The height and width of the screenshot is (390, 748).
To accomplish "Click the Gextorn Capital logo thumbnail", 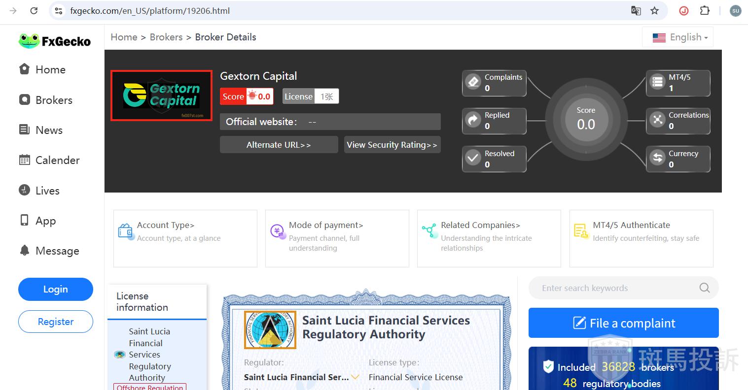I will 161,96.
